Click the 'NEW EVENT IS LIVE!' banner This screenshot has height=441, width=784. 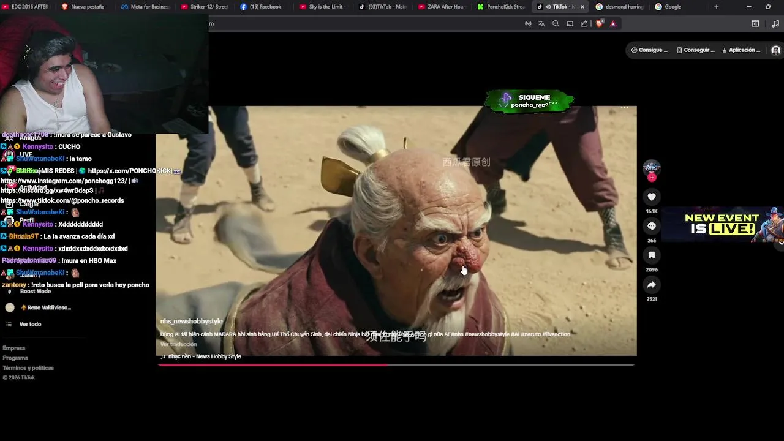[722, 224]
